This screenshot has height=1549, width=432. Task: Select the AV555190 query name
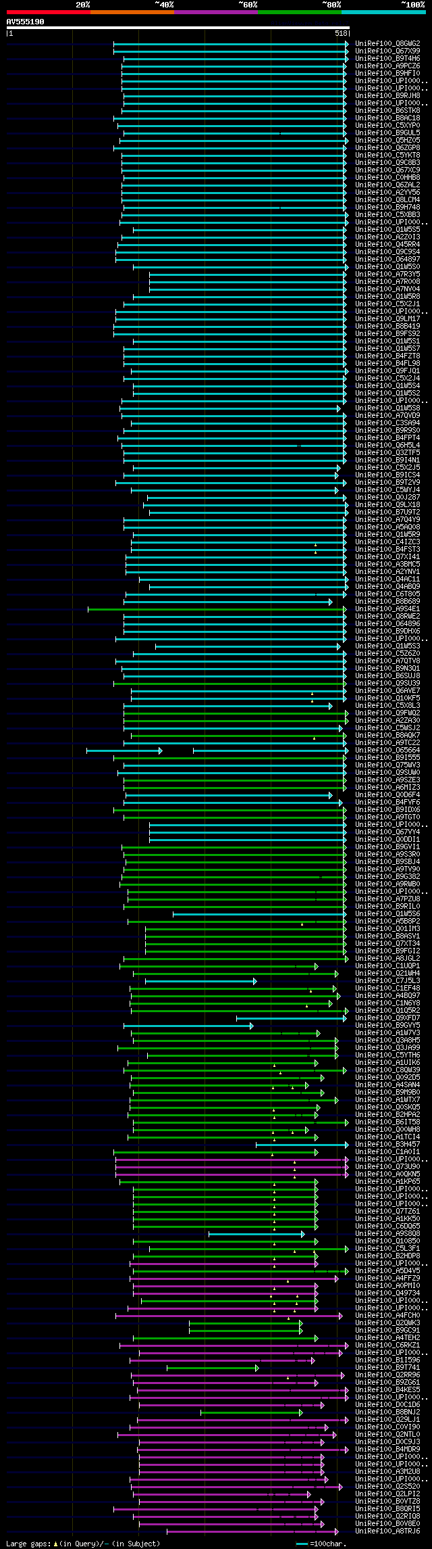click(x=26, y=22)
